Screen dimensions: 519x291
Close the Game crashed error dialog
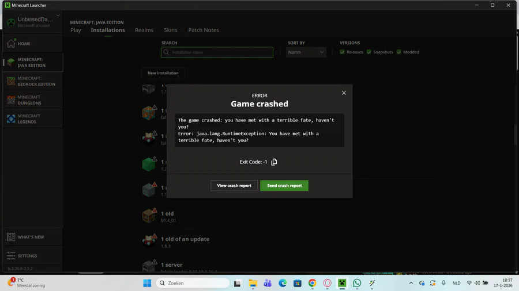point(344,93)
